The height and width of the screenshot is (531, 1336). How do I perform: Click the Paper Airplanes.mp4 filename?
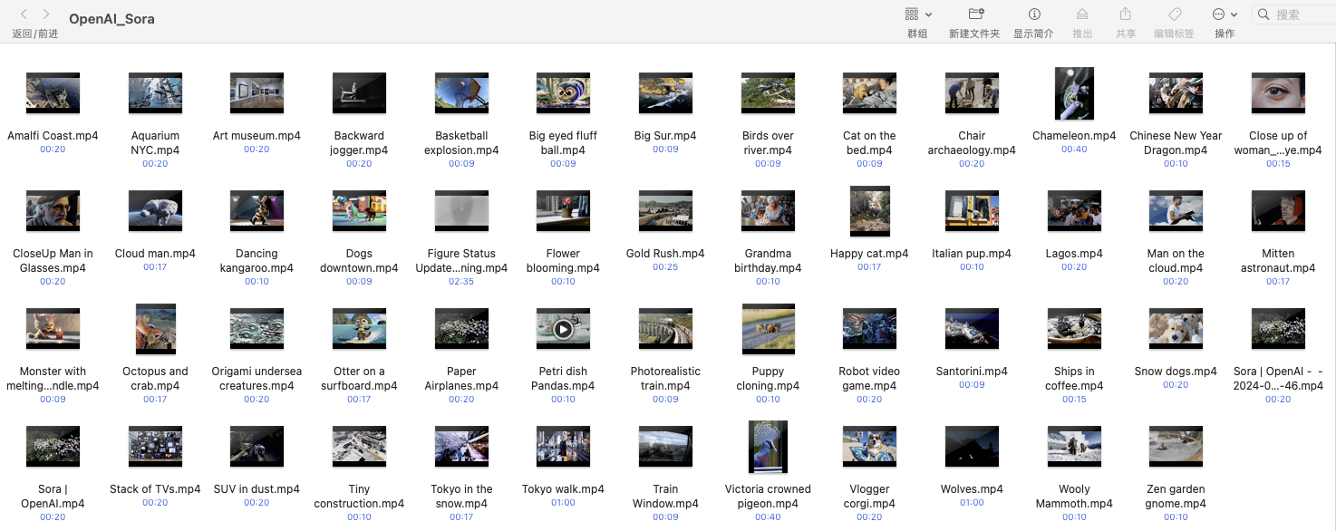(x=461, y=379)
